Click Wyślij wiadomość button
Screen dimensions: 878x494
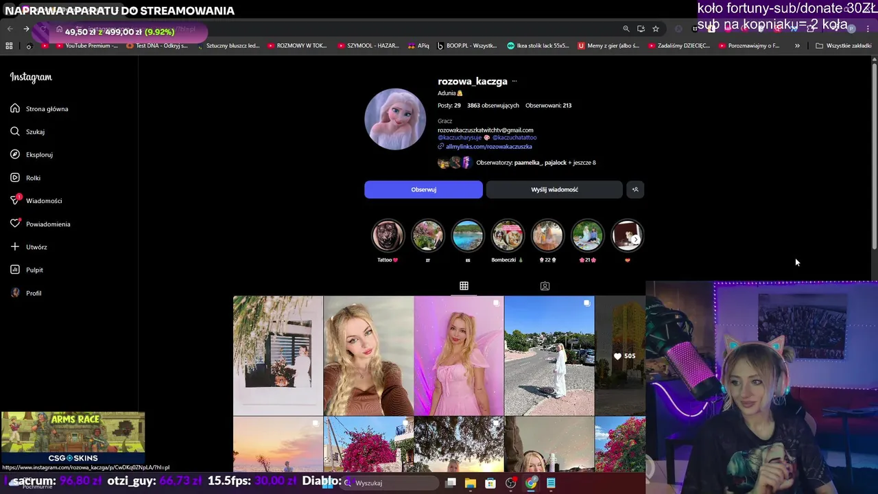(x=554, y=189)
